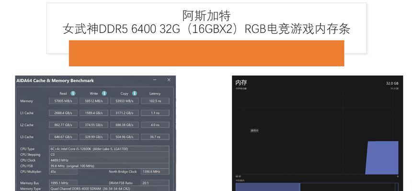Click the AIDA64 Cache & Memory Benchmark title
The image size is (412, 191).
click(55, 80)
